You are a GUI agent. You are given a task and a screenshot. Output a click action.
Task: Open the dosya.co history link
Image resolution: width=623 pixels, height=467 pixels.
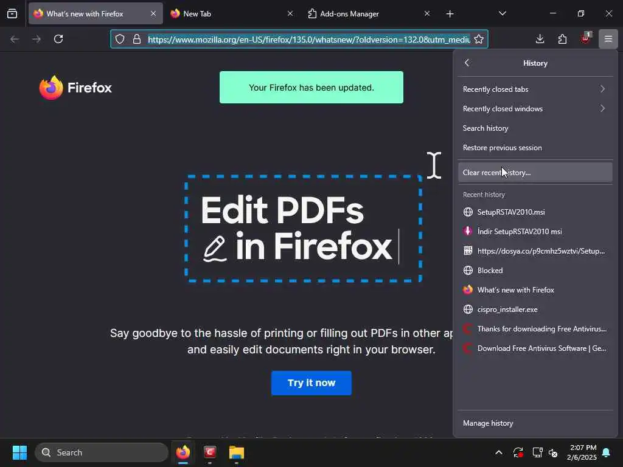535,251
